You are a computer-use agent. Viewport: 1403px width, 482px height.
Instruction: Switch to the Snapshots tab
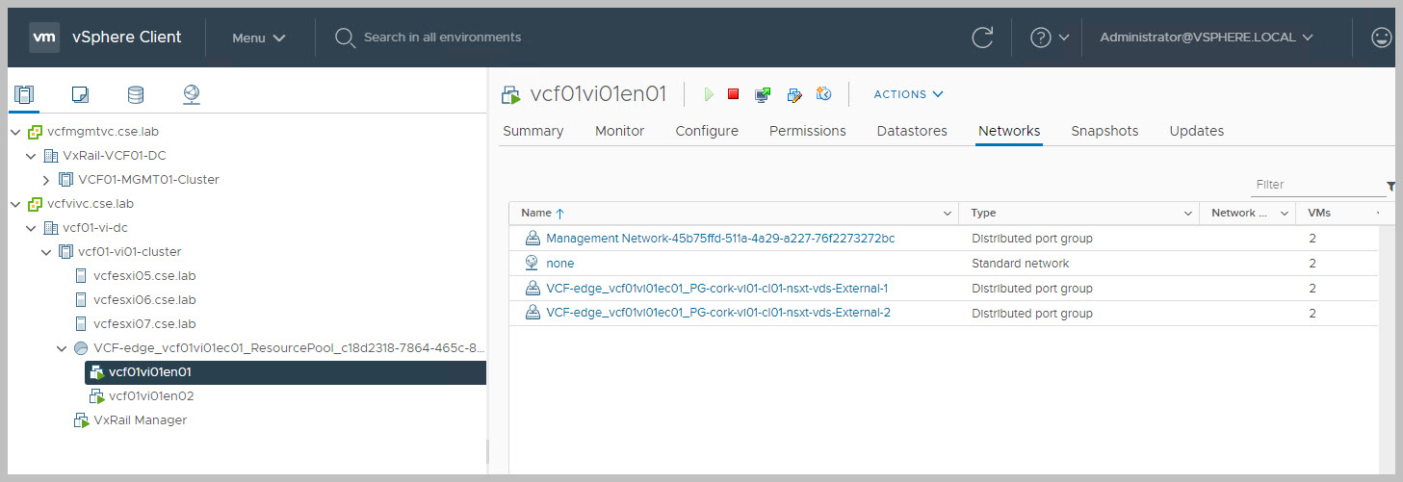[x=1104, y=131]
